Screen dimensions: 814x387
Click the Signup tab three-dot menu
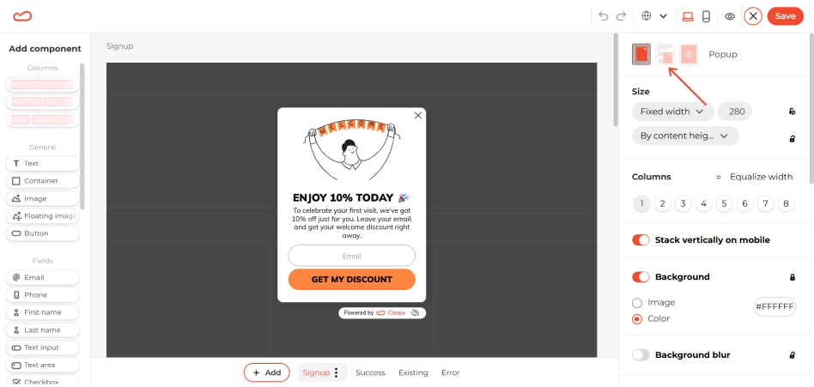pos(336,372)
